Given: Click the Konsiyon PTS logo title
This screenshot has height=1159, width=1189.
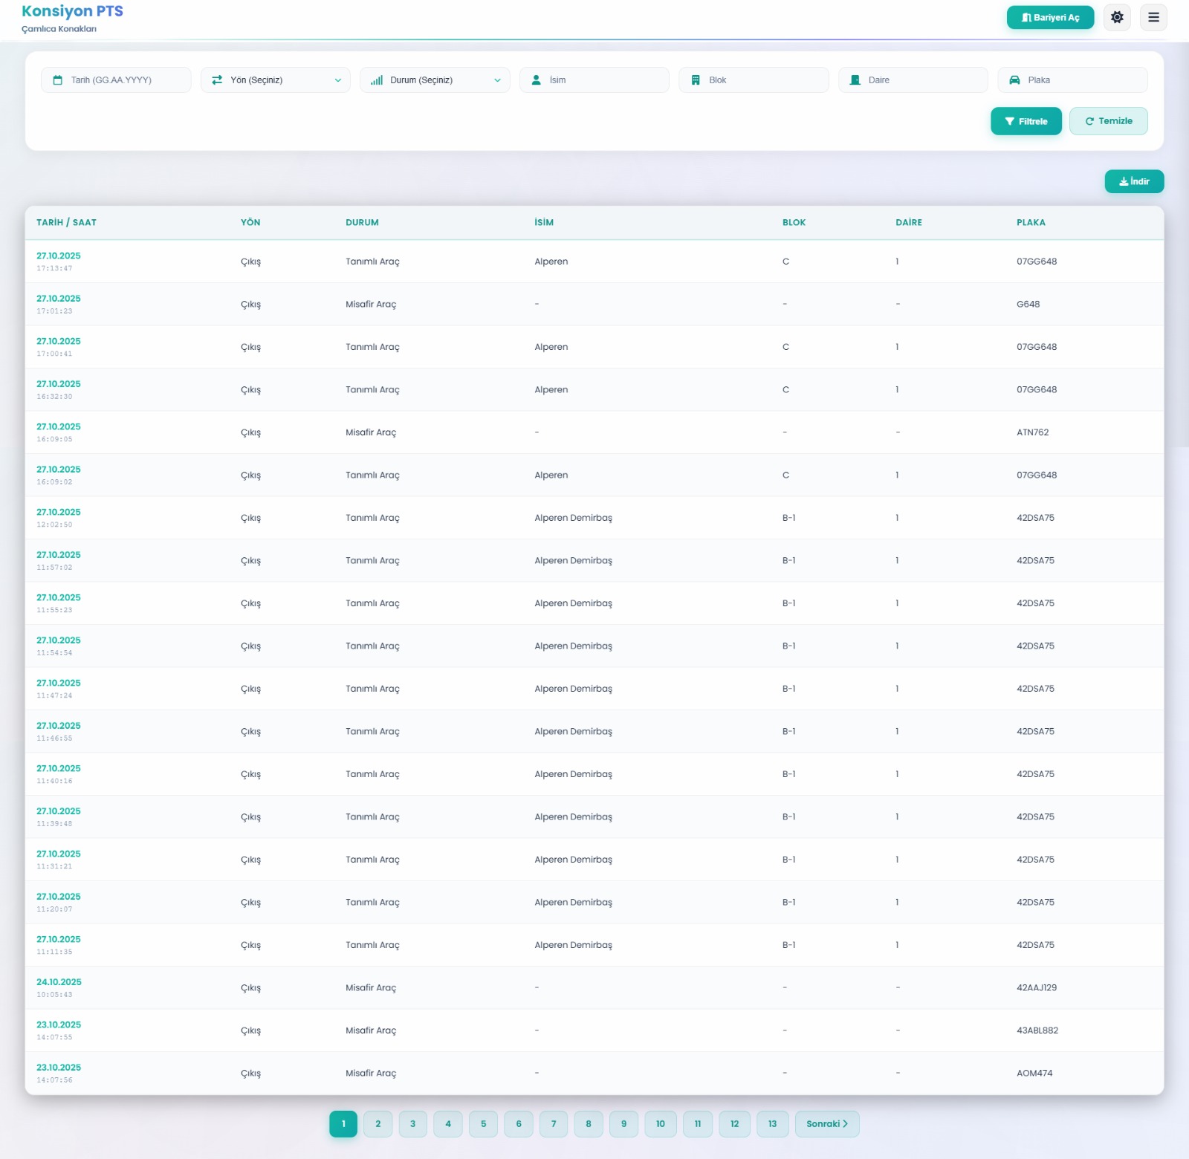Looking at the screenshot, I should pos(72,11).
